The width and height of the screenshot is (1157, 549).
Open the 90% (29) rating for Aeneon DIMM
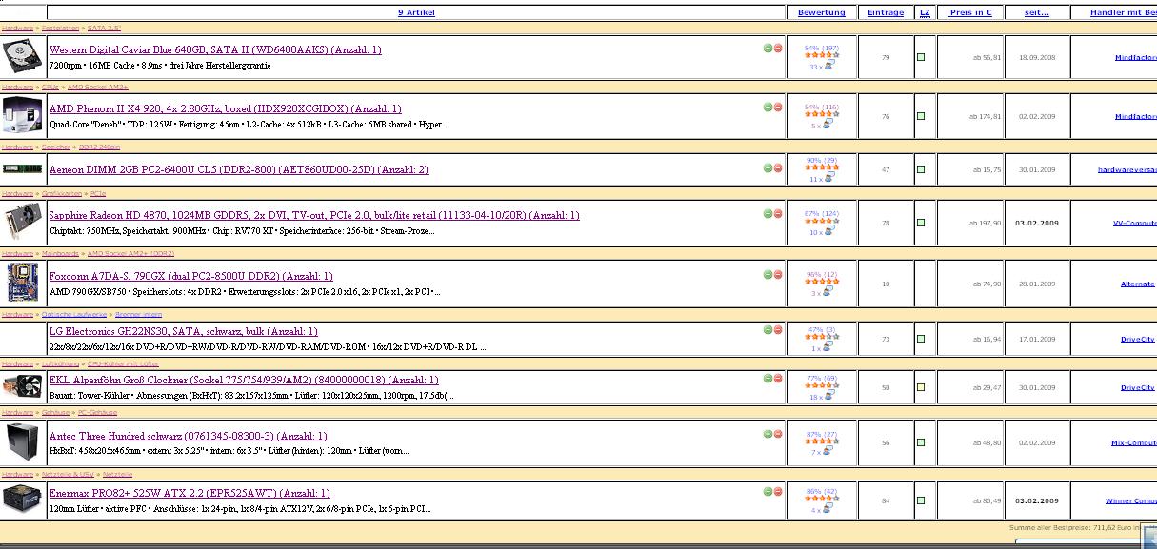coord(821,160)
